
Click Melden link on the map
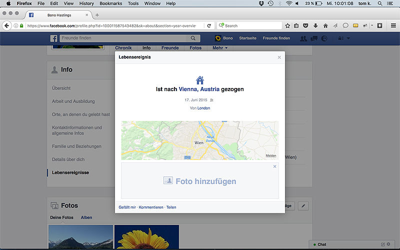(271, 155)
